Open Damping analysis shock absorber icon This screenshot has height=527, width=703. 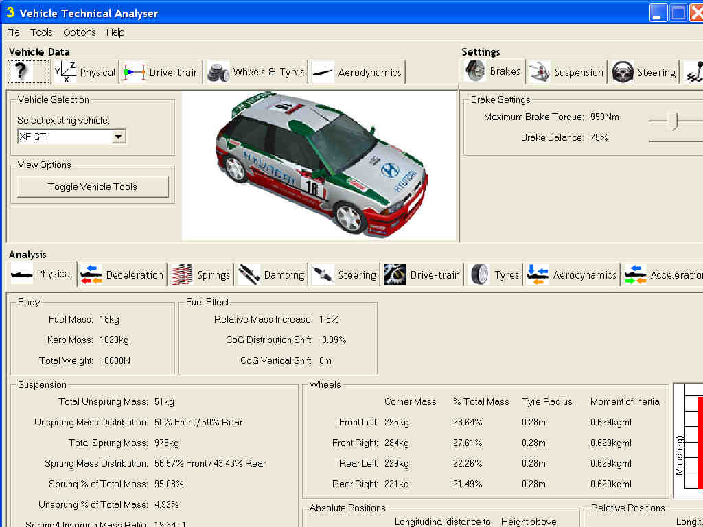click(x=249, y=274)
